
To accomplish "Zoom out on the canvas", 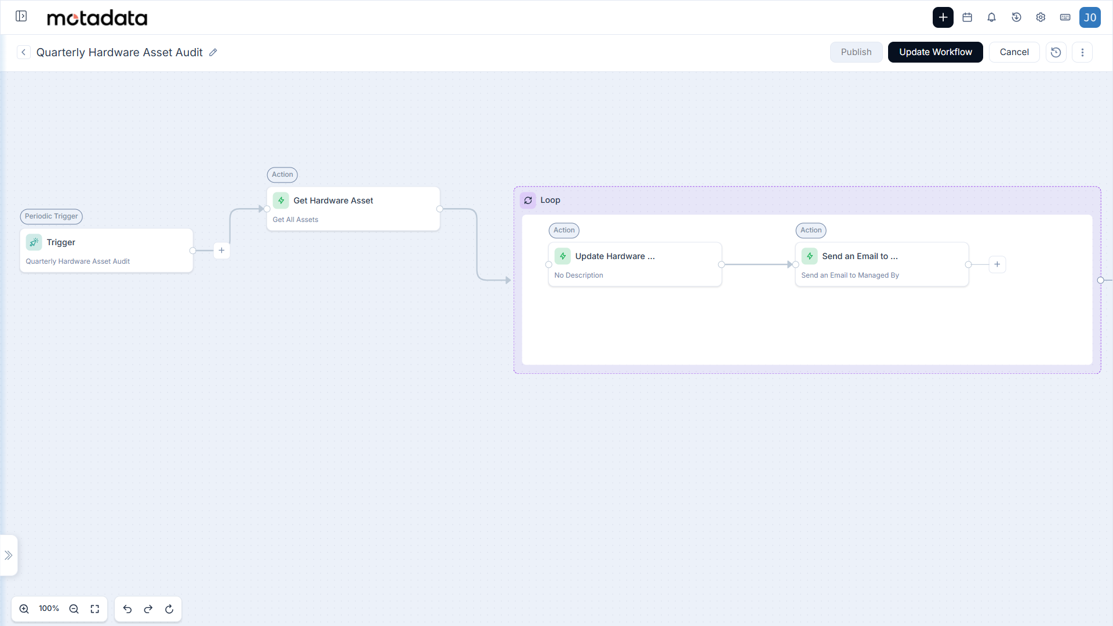I will 74,609.
